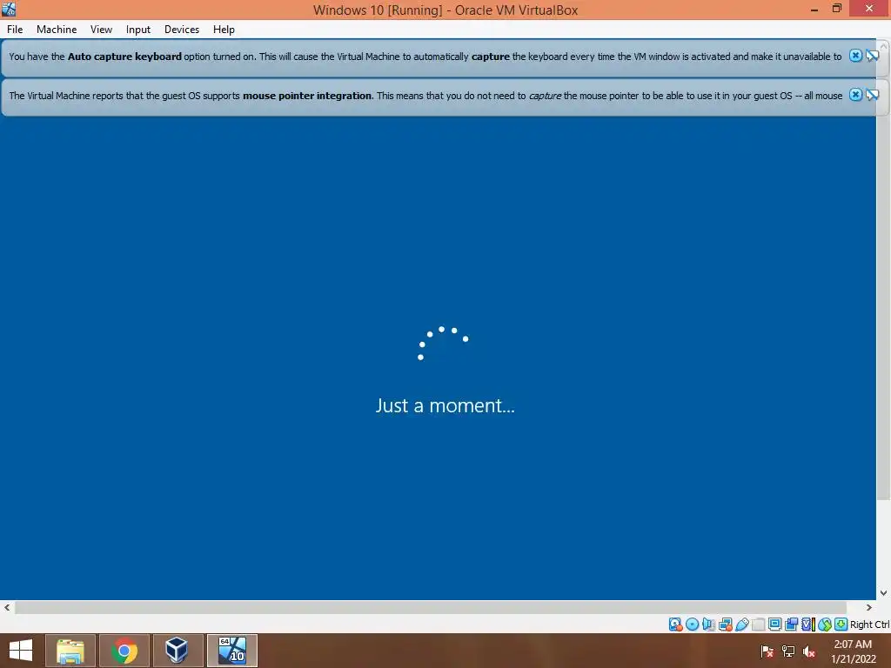
Task: Select the Windows 10 VM taskbar button
Action: tap(231, 651)
